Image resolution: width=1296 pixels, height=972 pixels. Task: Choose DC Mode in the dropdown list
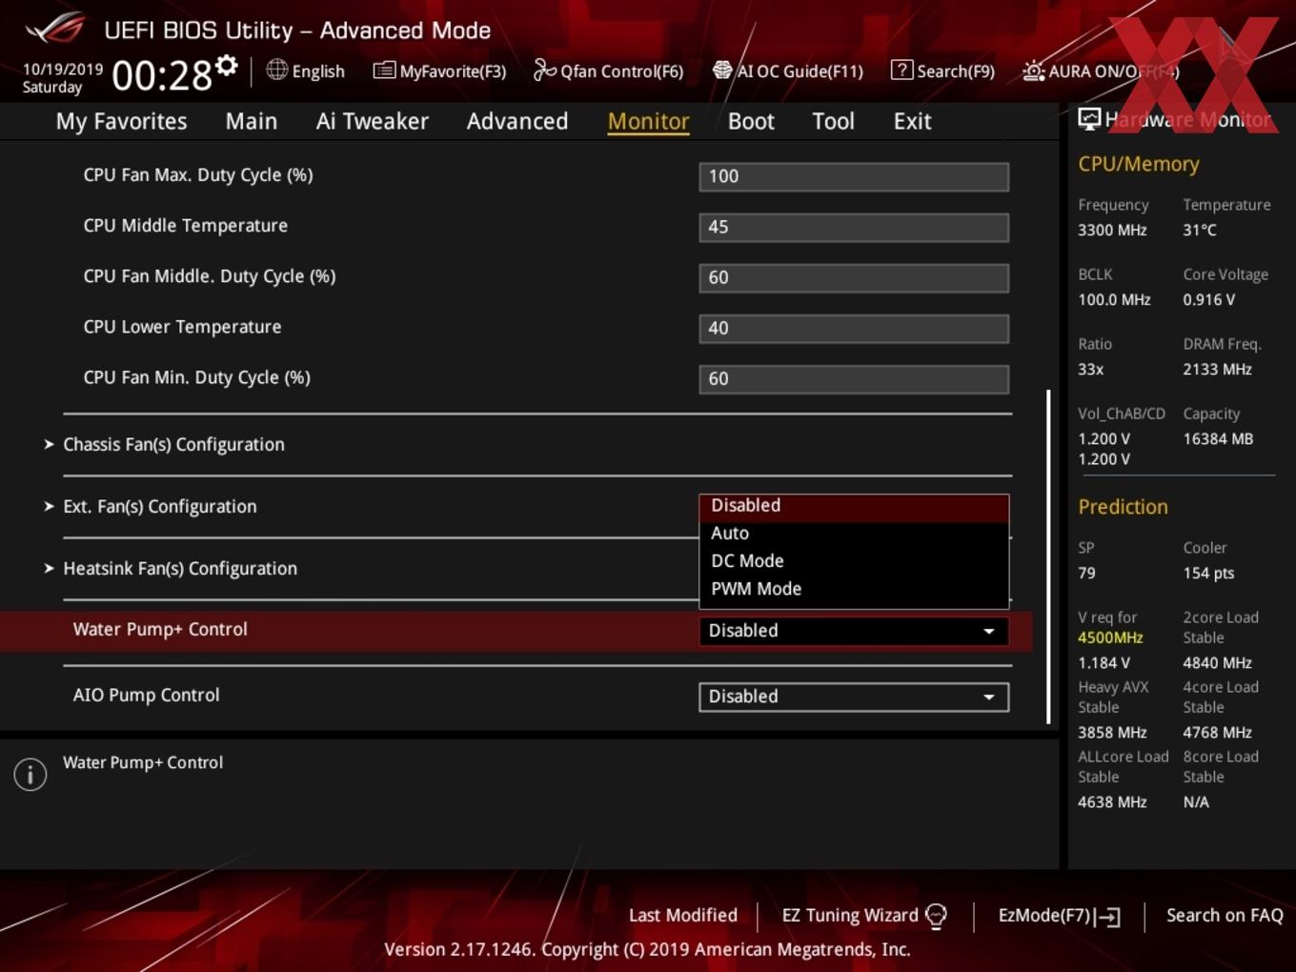click(854, 561)
